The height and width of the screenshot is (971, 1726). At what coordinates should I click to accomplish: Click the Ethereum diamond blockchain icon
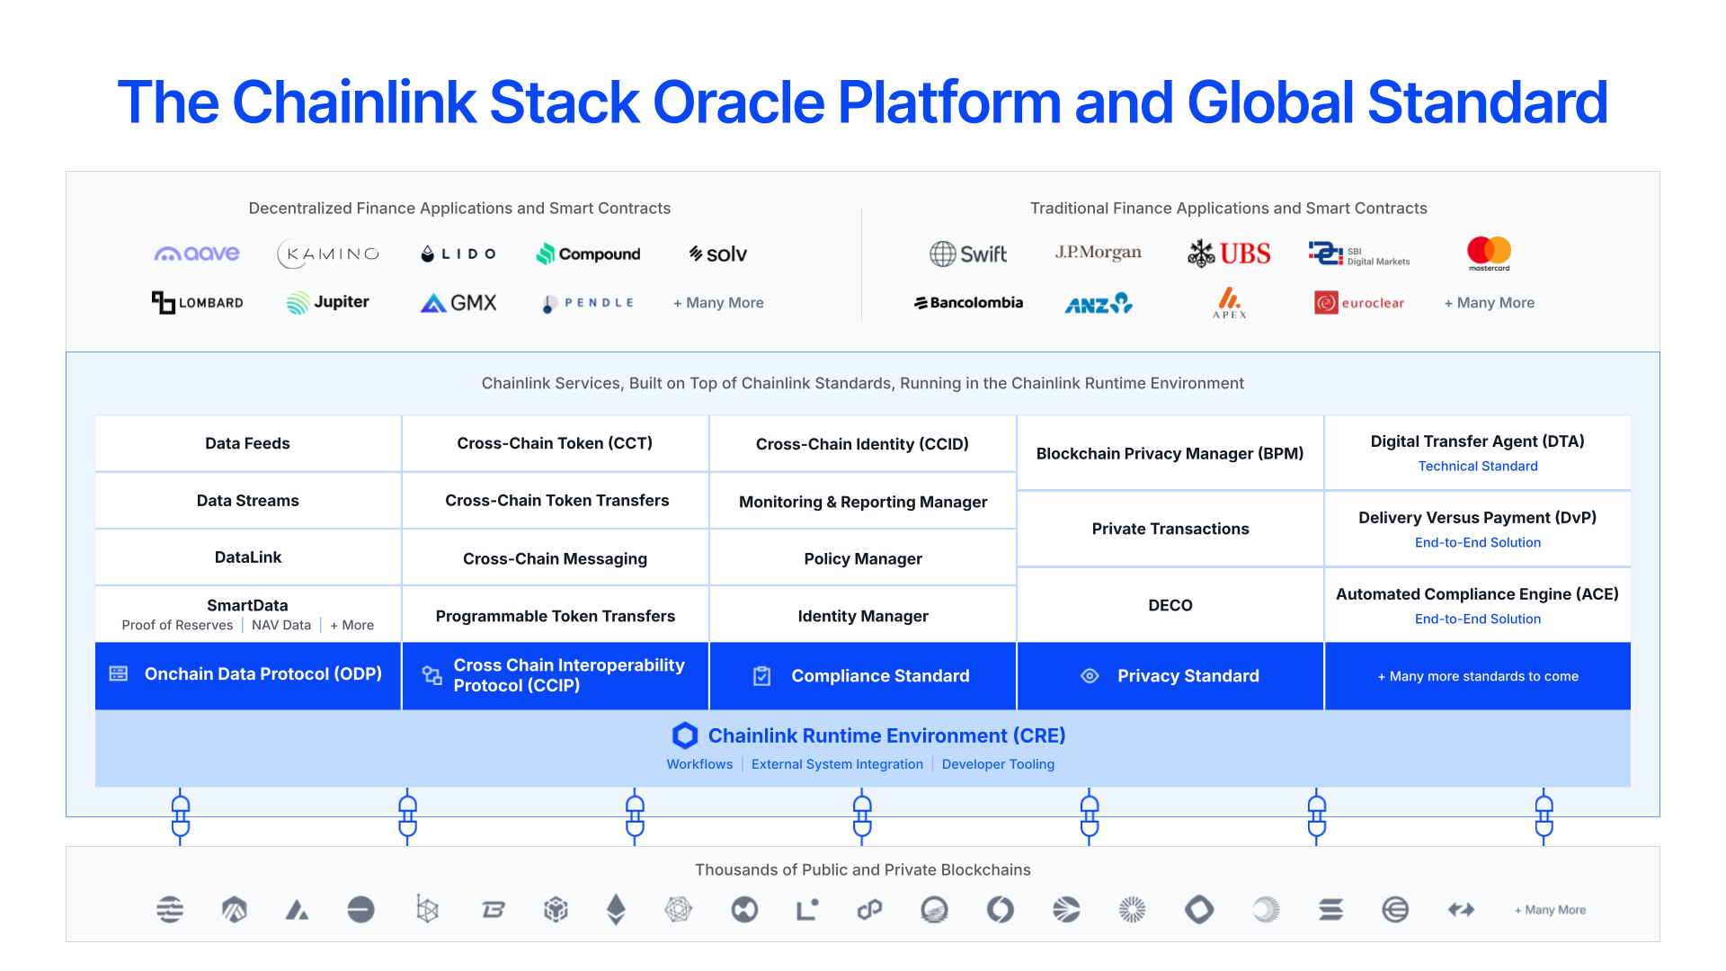pyautogui.click(x=616, y=910)
